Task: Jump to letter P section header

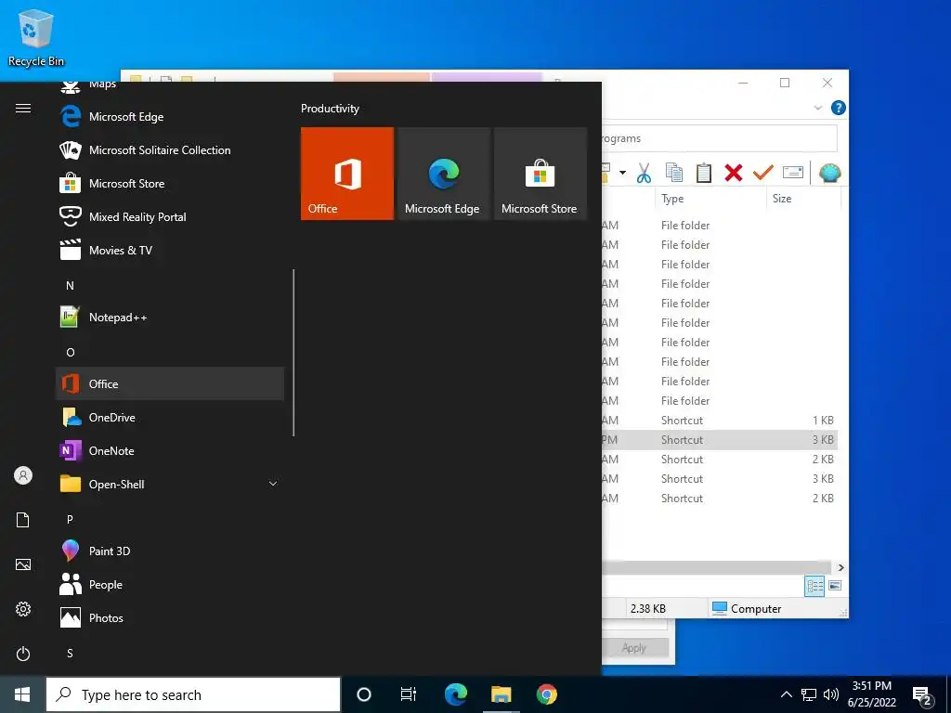Action: click(70, 519)
